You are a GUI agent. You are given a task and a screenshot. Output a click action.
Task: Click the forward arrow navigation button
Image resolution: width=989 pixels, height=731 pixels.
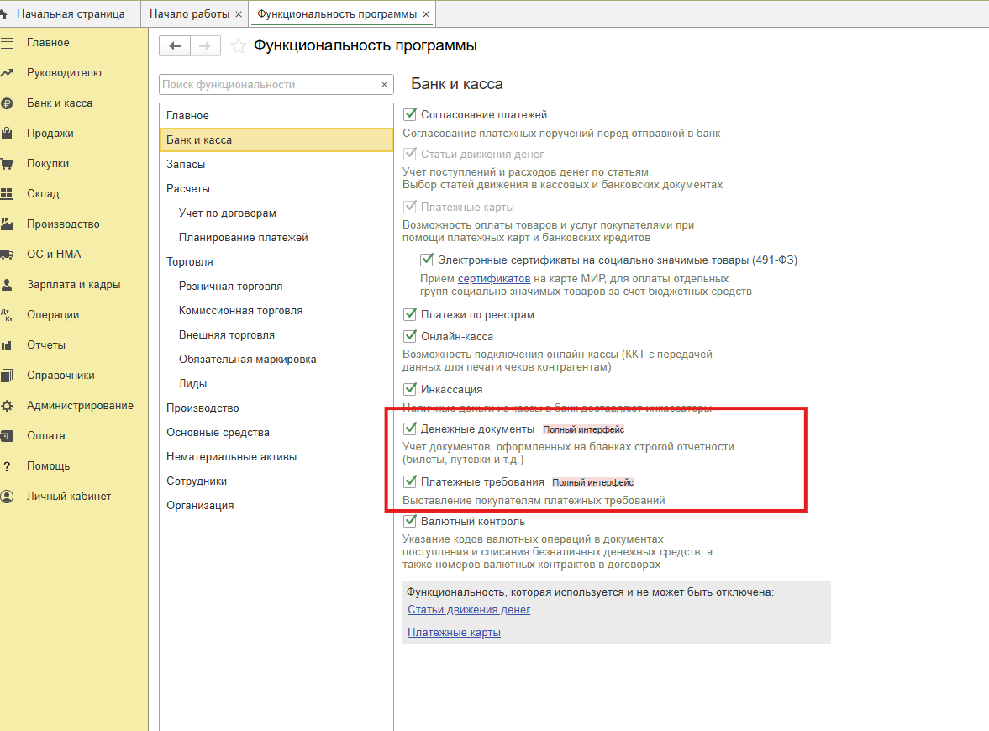[206, 46]
